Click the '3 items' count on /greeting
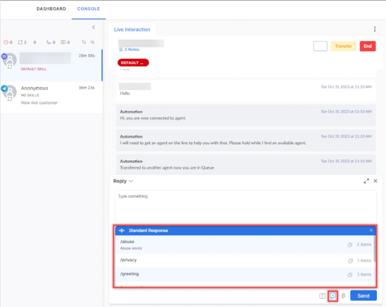This screenshot has width=386, height=307. 364,275
